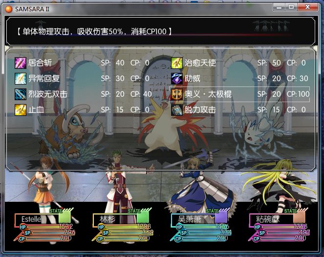Viewport: 324px width, 257px height.
Task: Select the 助威 skill icon
Action: pyautogui.click(x=177, y=79)
